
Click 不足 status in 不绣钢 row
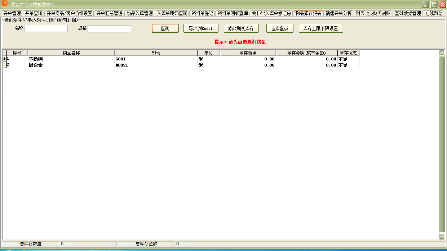pos(348,59)
